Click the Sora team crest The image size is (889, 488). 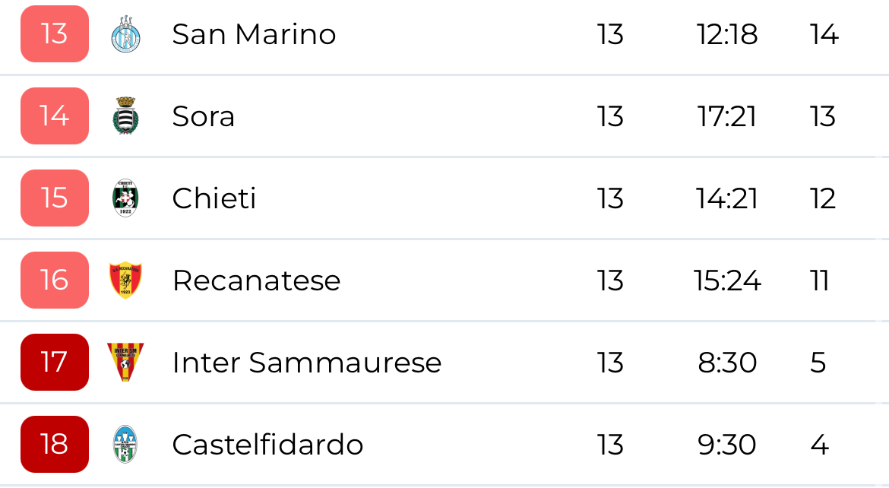tap(125, 116)
